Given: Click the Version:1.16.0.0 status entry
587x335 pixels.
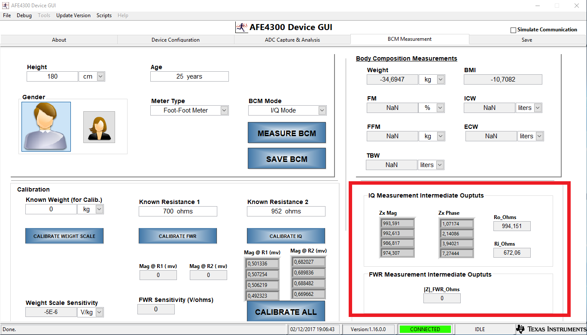Looking at the screenshot, I should 368,329.
